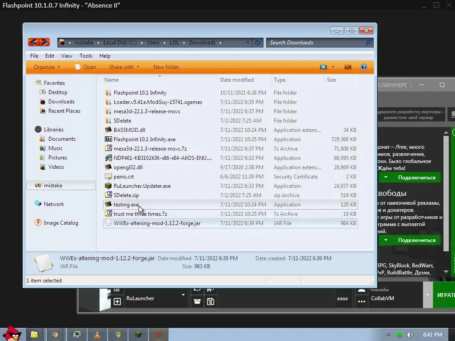Toggle the preview pane icon in toolbar
This screenshot has width=455, height=341.
347,67
